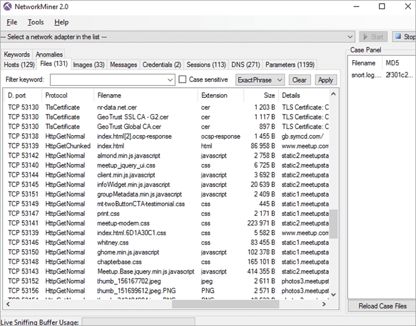
Task: Open the network adapter selection dropdown
Action: [x=349, y=37]
